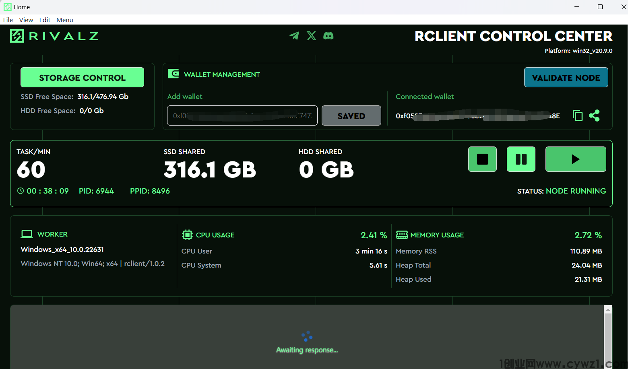Screen dimensions: 628x369
Task: Share the connected wallet address
Action: 594,115
